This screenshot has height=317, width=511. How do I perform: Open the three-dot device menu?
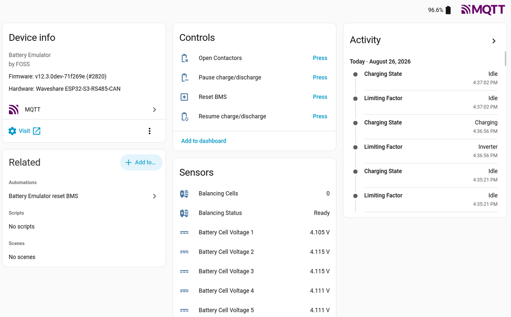pos(149,131)
